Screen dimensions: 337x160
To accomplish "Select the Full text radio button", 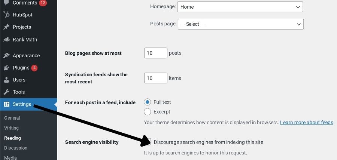I will [x=147, y=102].
